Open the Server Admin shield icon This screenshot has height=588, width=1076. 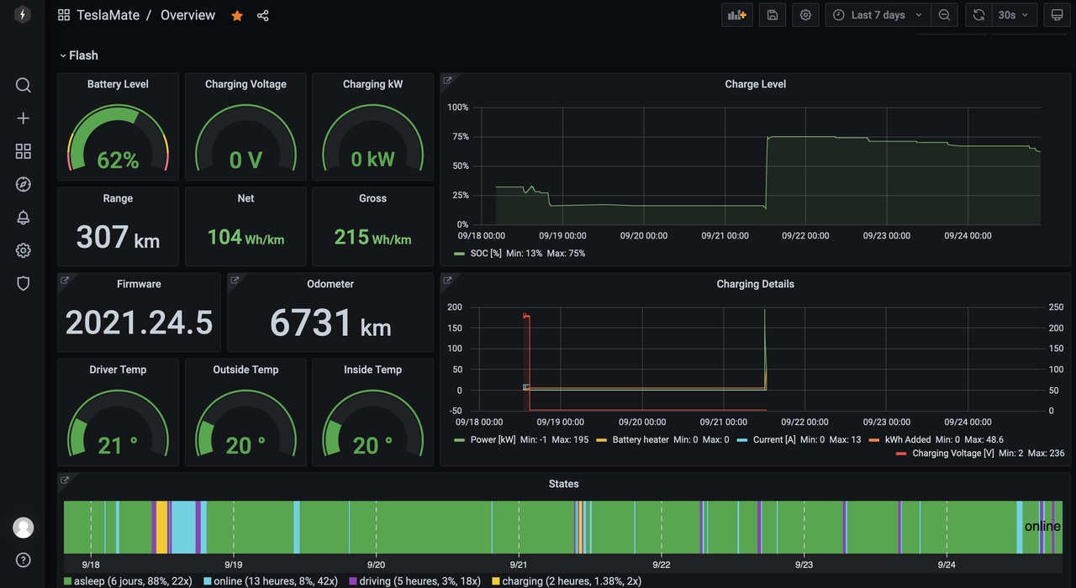[x=23, y=283]
